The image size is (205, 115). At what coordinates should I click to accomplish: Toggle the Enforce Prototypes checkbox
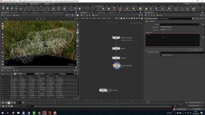160,55
